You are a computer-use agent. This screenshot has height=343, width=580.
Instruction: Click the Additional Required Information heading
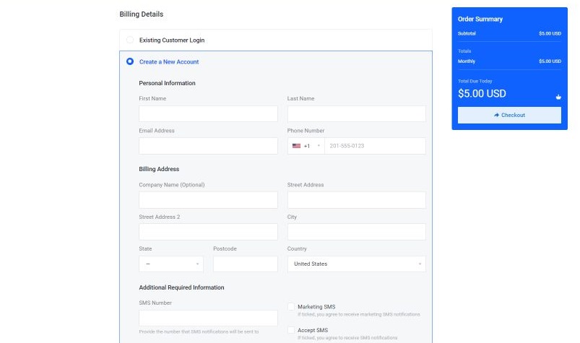181,287
